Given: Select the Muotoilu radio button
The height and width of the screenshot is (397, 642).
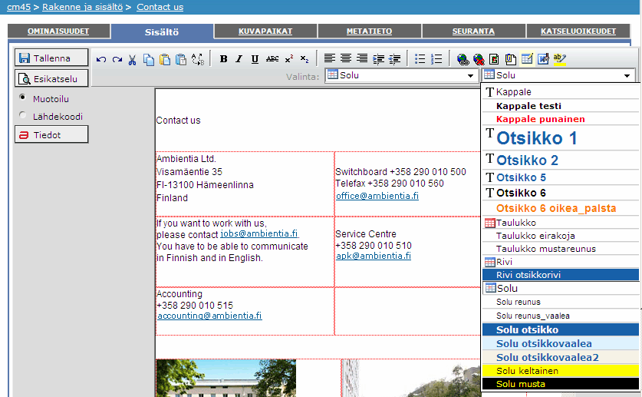Looking at the screenshot, I should coord(22,98).
